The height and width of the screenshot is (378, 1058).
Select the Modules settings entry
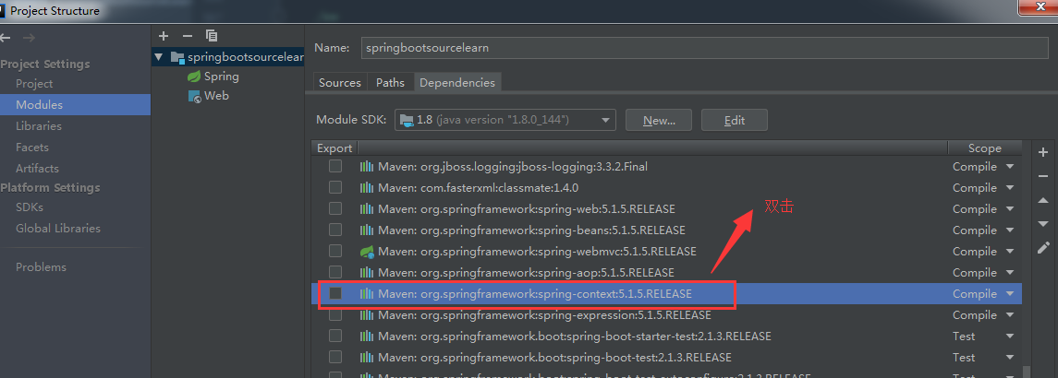75,104
